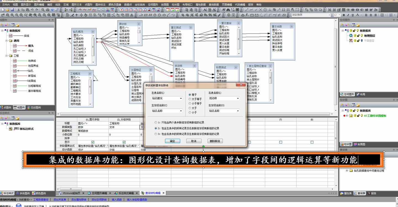Click the font color A icon
Viewport: 398px width, 207px height.
[x=357, y=15]
